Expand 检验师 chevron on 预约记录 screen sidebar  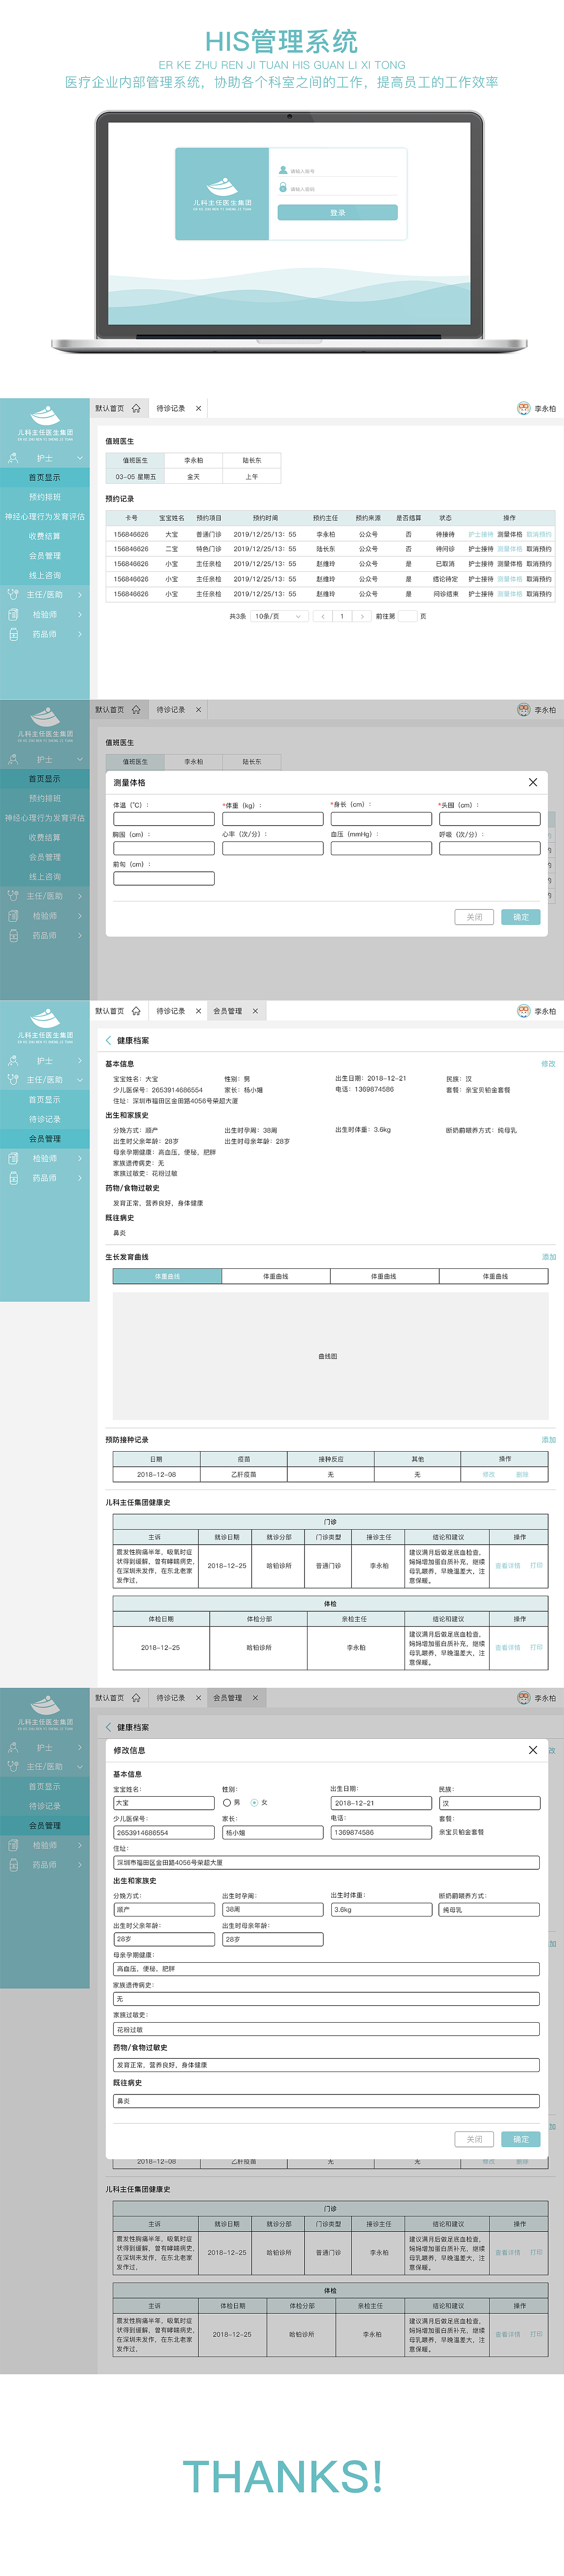pyautogui.click(x=80, y=614)
